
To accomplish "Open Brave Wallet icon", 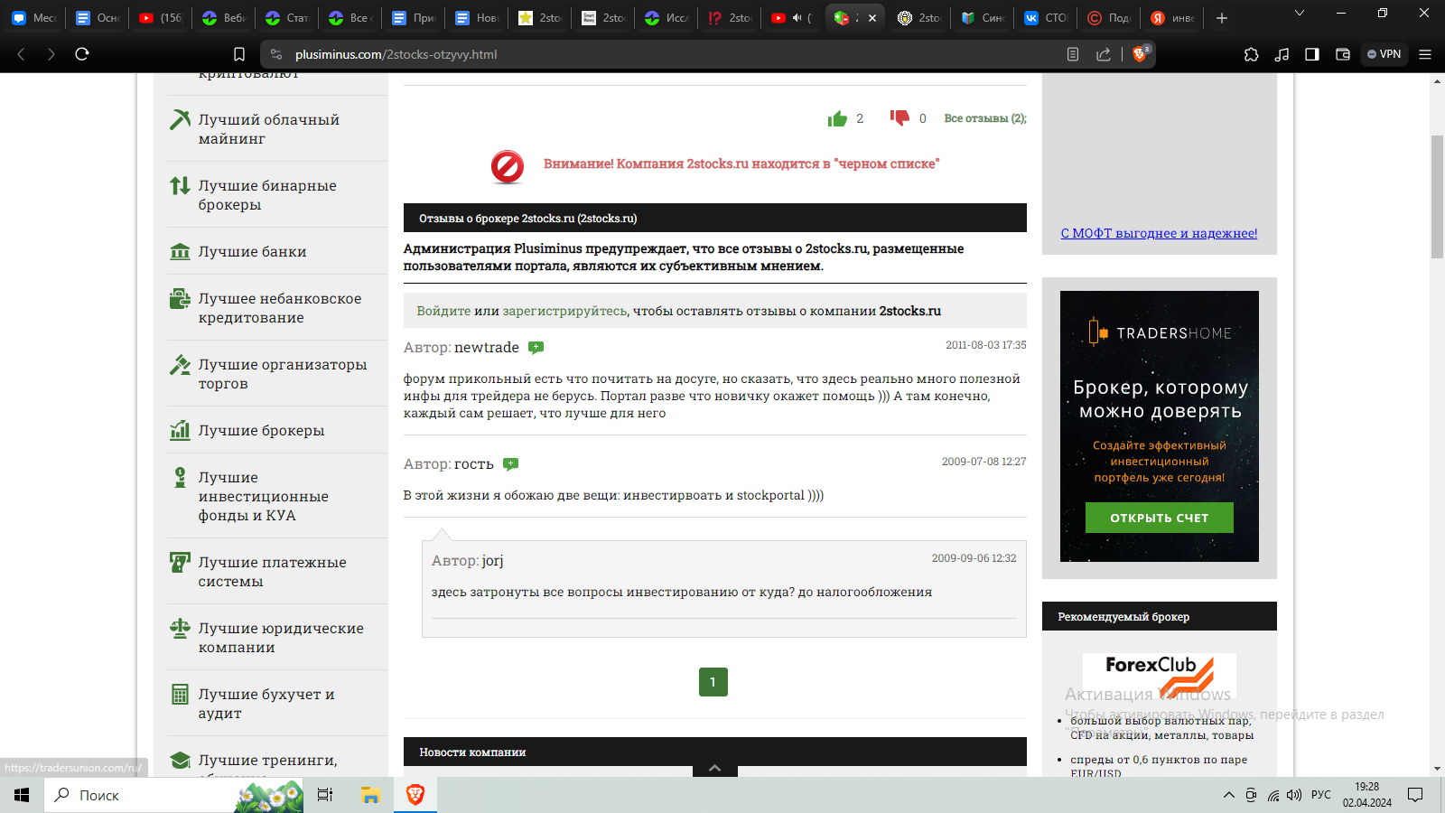I will tap(1343, 54).
